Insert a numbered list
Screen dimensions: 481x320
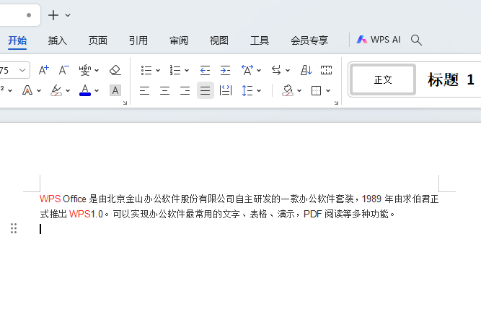pos(175,70)
